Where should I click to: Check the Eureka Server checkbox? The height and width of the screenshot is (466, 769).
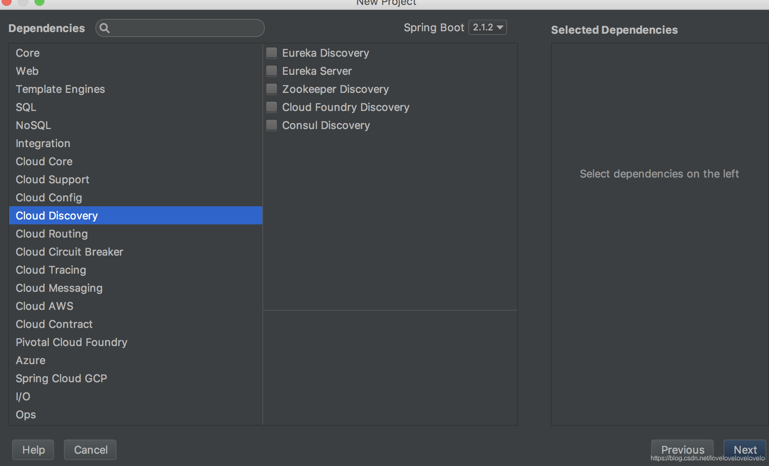271,71
